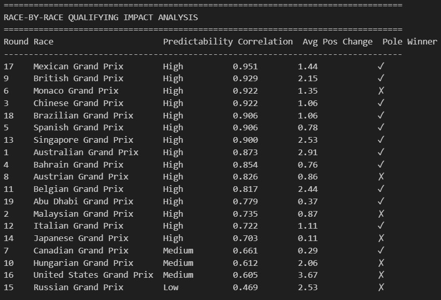This screenshot has height=300, width=441.
Task: Select 'Mexican Grand Prix' race name
Action: [x=78, y=67]
